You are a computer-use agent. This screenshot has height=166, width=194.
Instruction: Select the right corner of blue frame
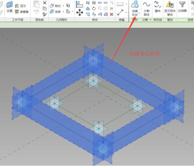pos(174,107)
